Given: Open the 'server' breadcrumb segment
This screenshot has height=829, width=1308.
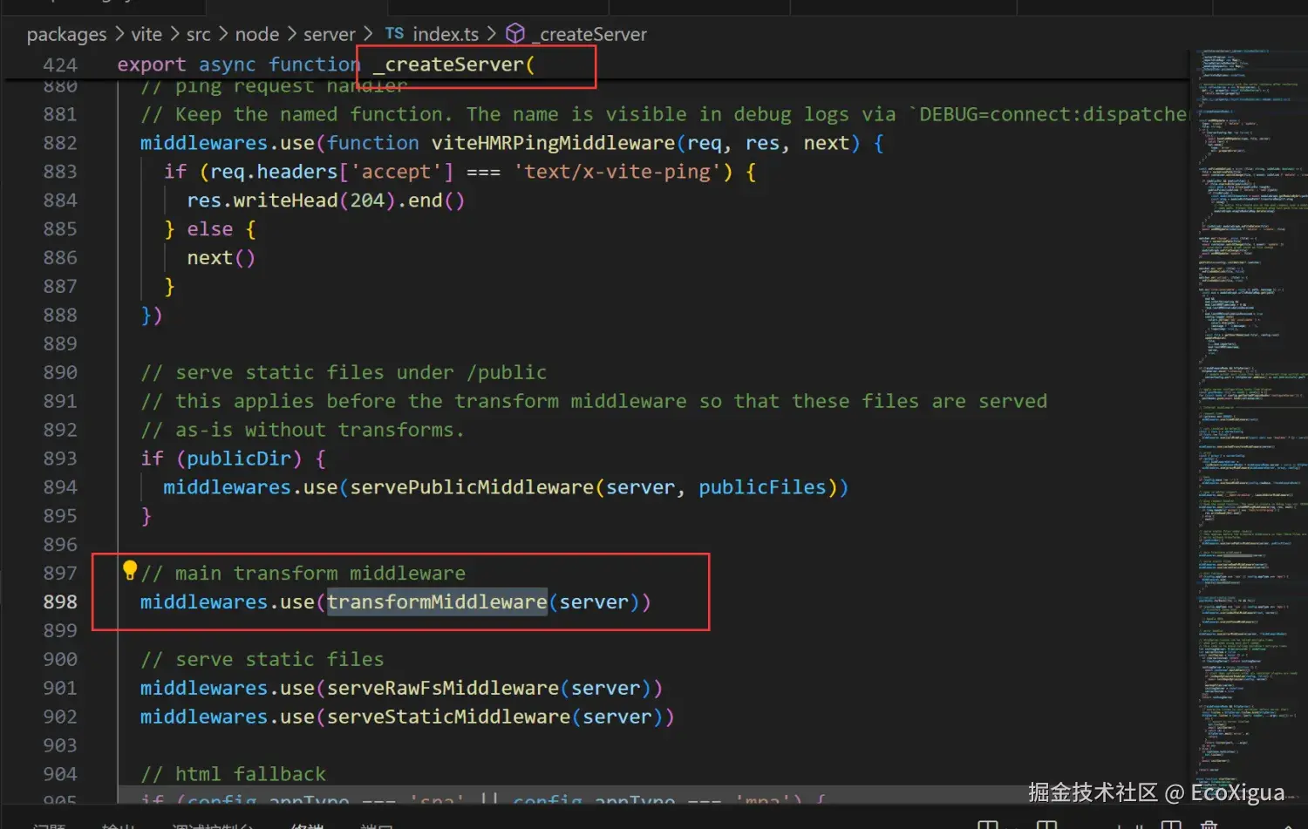Looking at the screenshot, I should click(x=330, y=34).
